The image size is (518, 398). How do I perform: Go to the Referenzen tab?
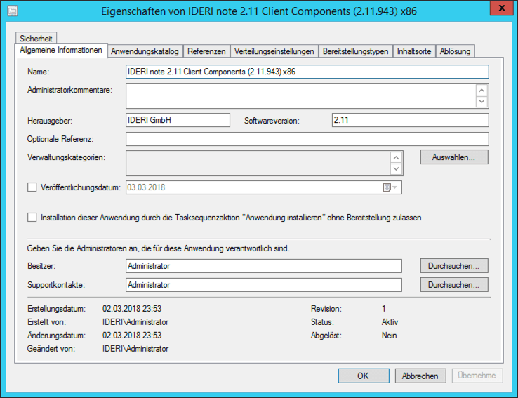coord(206,51)
